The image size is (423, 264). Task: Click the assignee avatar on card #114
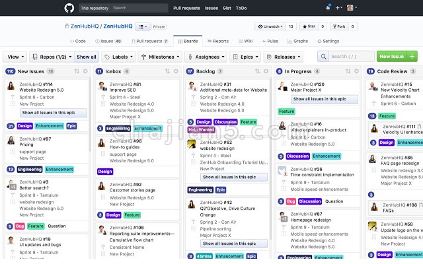11,86
